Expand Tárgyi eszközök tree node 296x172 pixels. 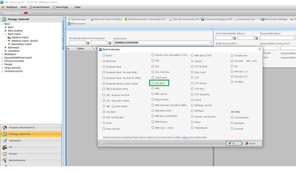tap(2, 68)
